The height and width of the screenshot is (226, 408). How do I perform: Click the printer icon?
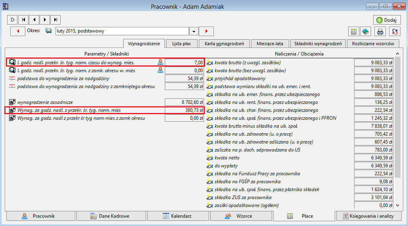380,31
